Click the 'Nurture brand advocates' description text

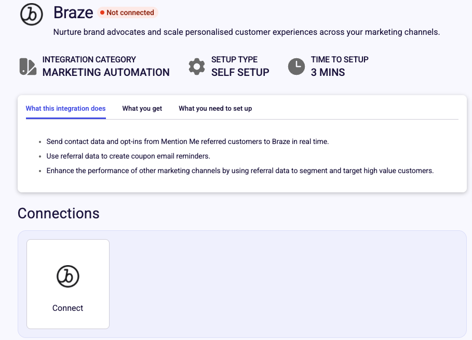pos(247,32)
